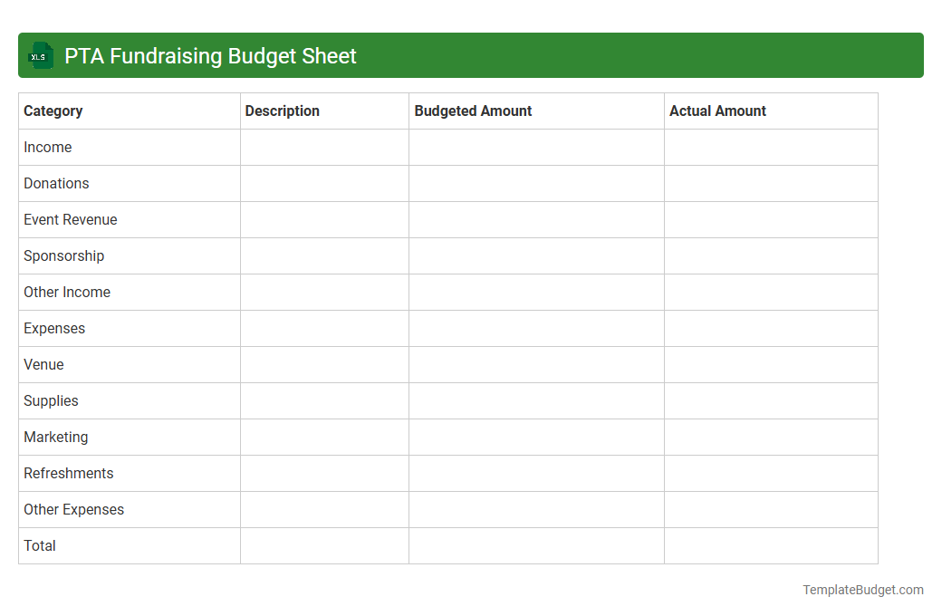Select the Total row label
The image size is (942, 616).
click(39, 545)
